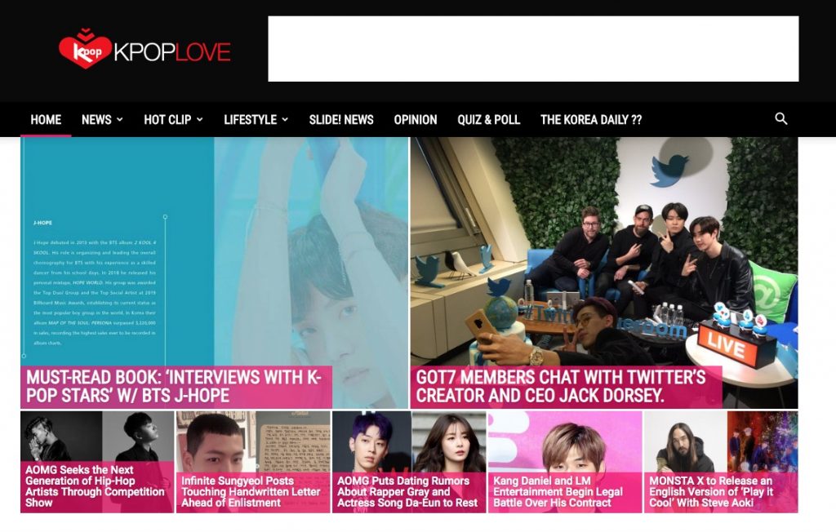Click the blank banner ad area
Screen dimensions: 836x532
(533, 48)
